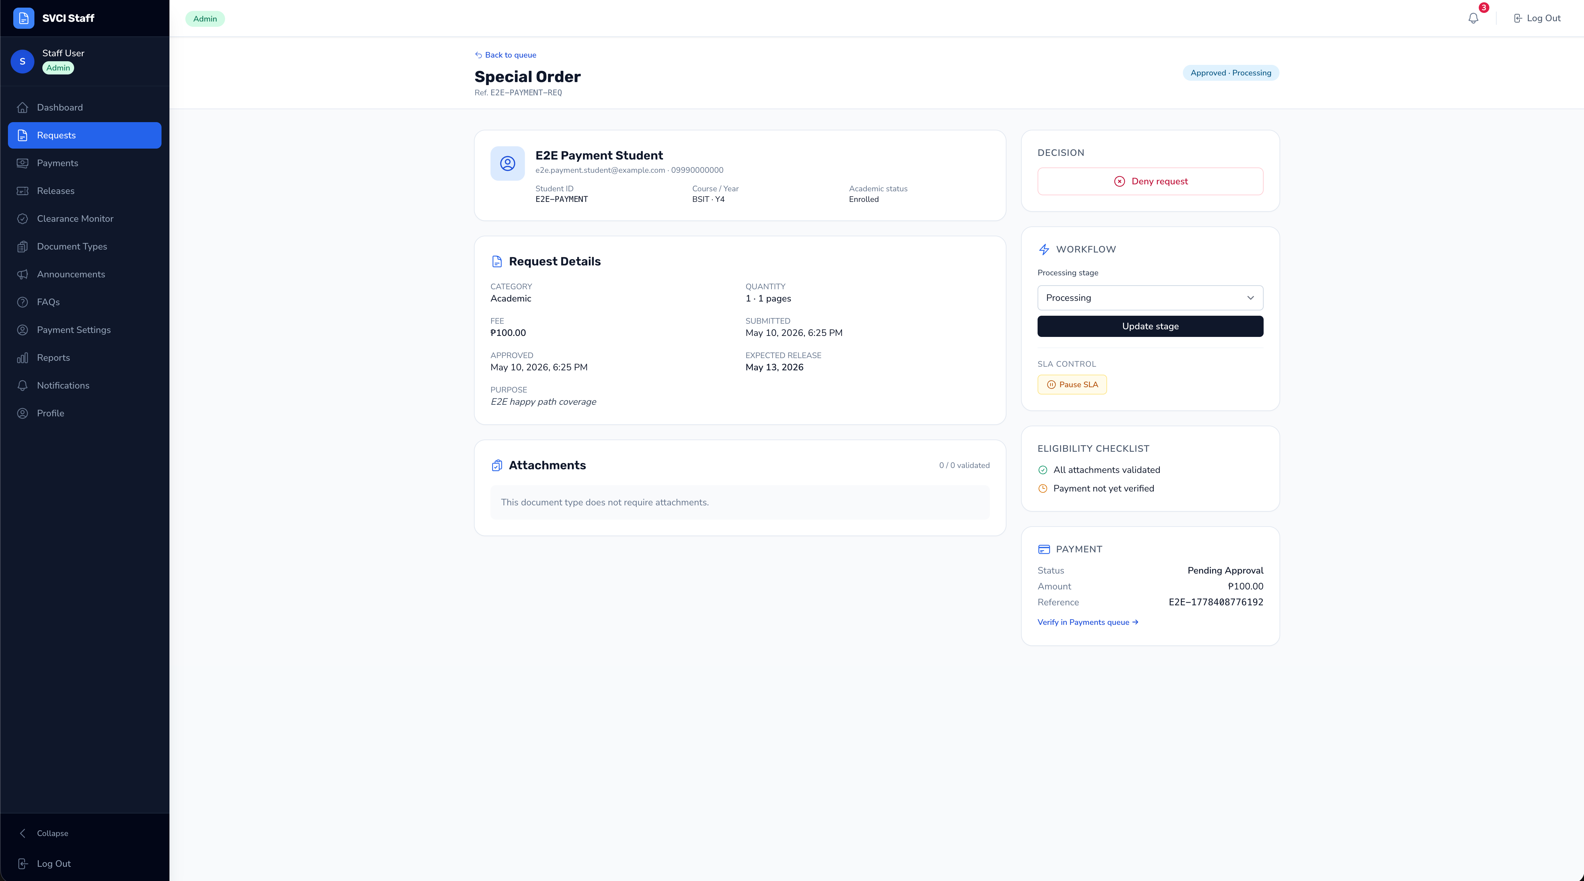The image size is (1584, 881).
Task: Click the Student ID value E2E-PAYMENT
Action: coord(561,200)
